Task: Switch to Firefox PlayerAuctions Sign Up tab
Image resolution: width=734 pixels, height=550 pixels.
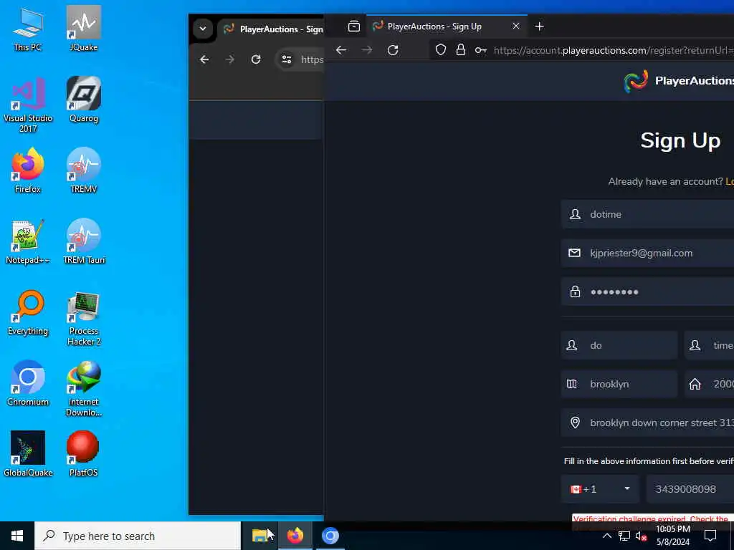Action: (447, 26)
